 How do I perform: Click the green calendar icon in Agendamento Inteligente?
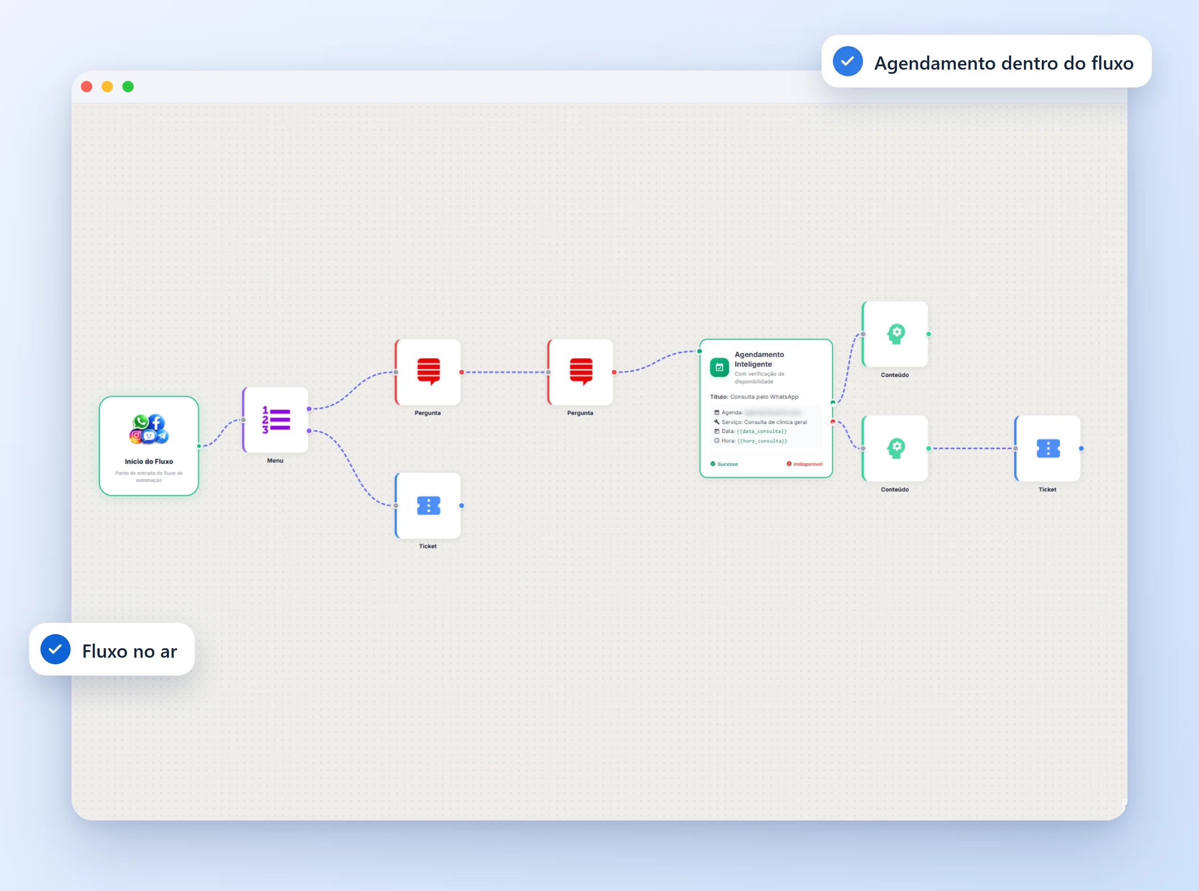tap(719, 367)
